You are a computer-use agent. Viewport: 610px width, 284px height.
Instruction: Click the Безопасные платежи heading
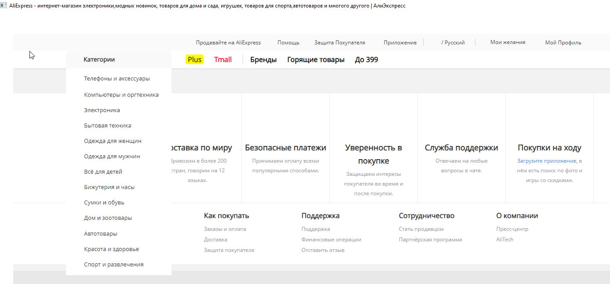[285, 148]
